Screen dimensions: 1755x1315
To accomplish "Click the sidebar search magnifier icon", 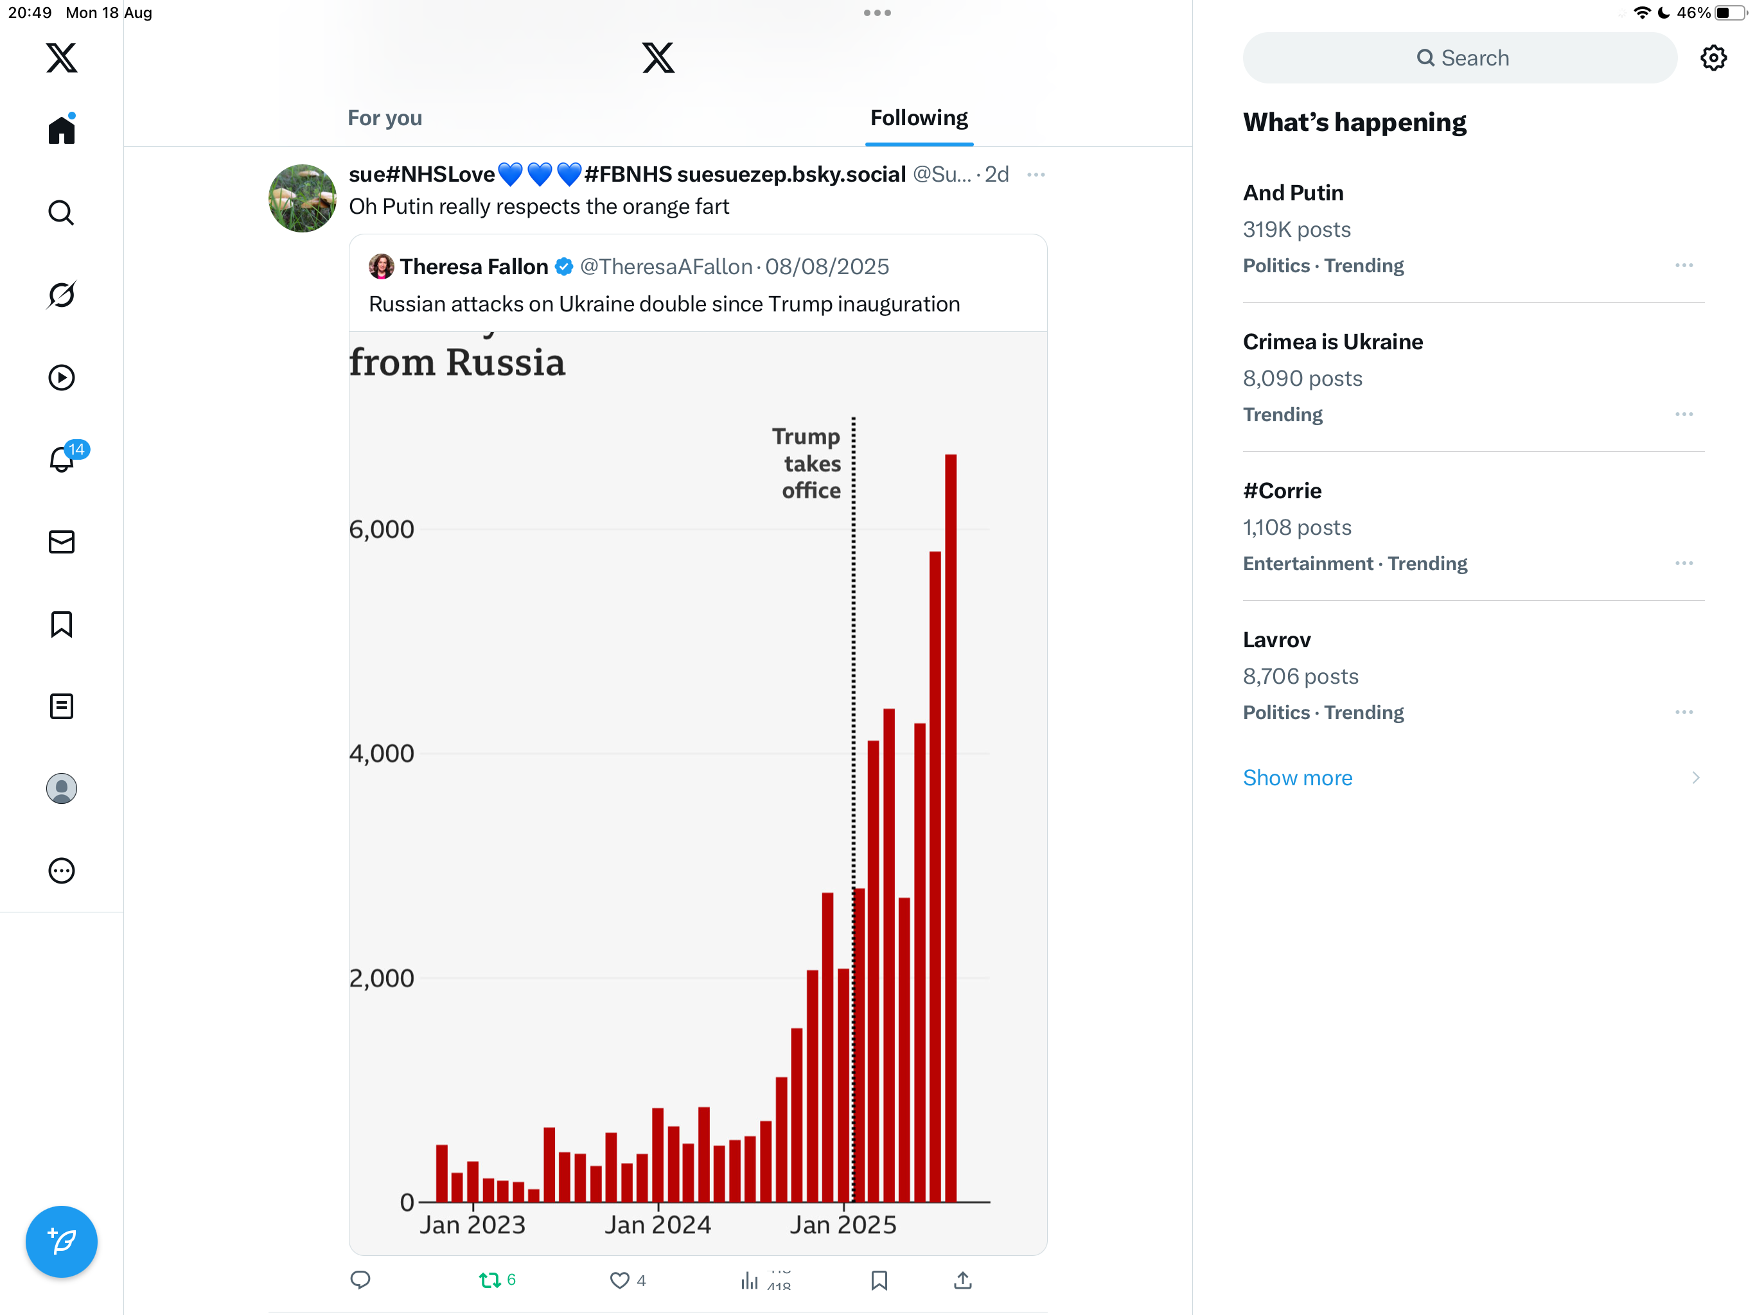I will click(61, 213).
